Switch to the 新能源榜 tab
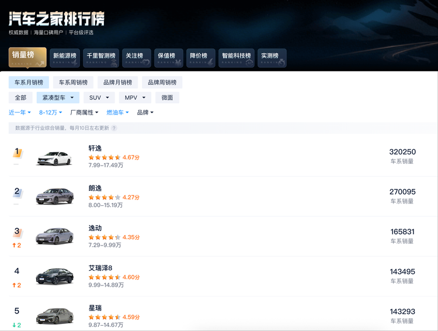438x331 pixels. pyautogui.click(x=64, y=57)
